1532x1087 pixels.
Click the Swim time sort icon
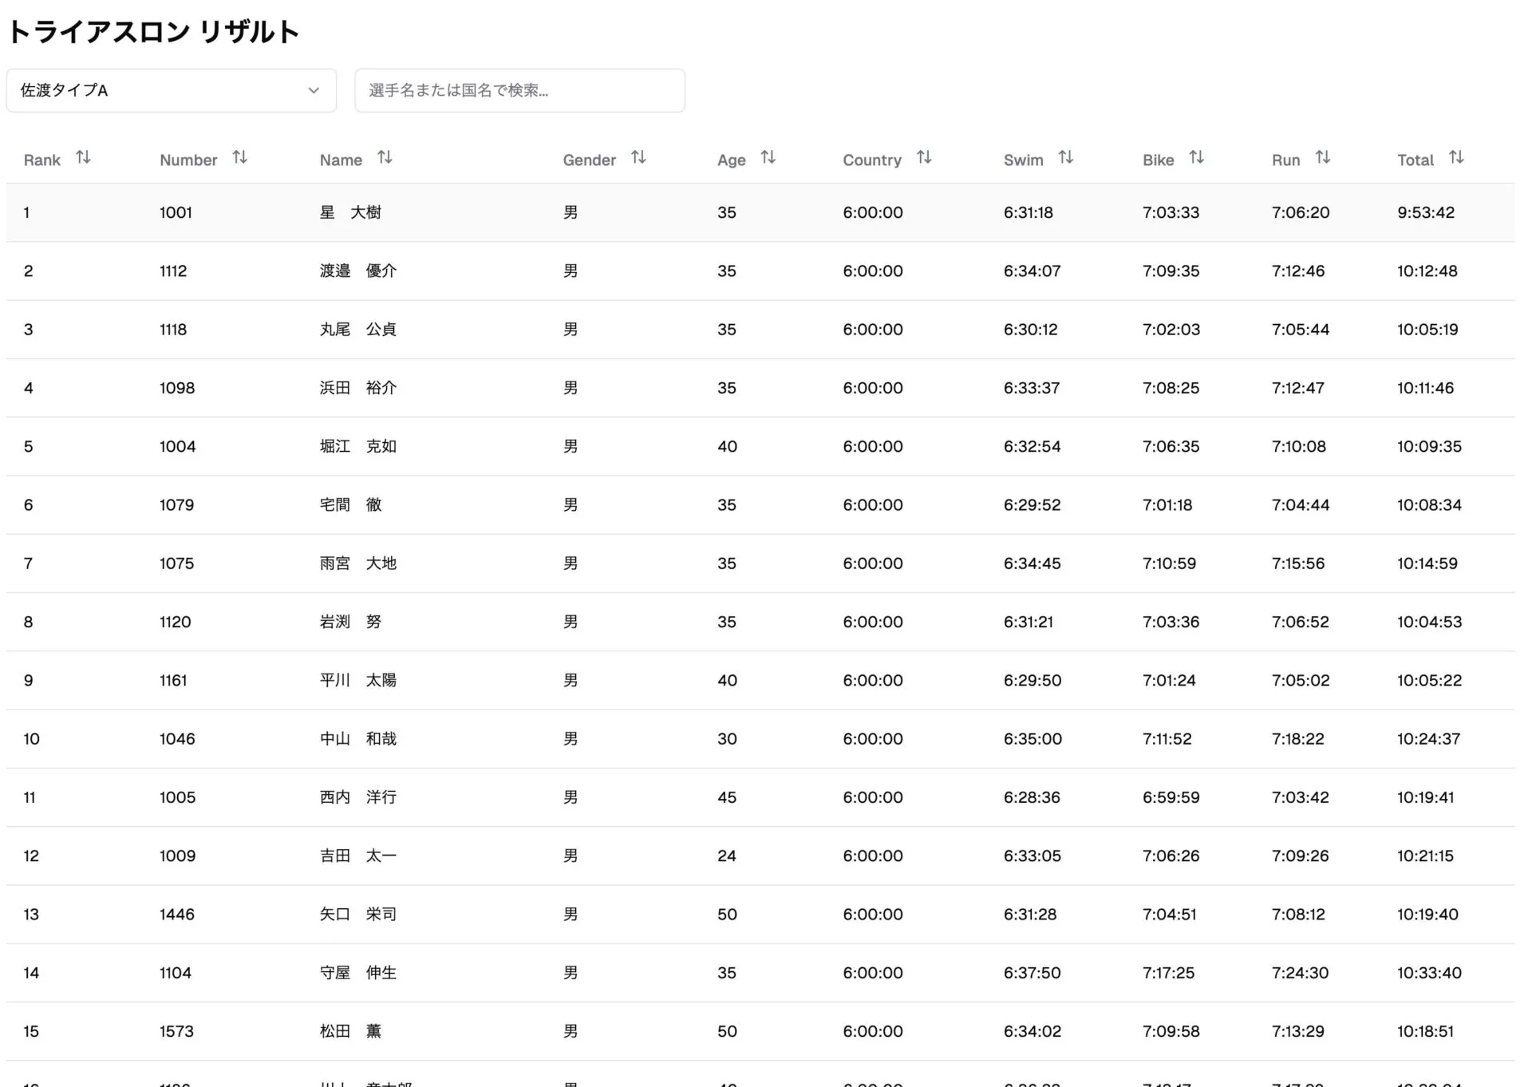click(1065, 158)
